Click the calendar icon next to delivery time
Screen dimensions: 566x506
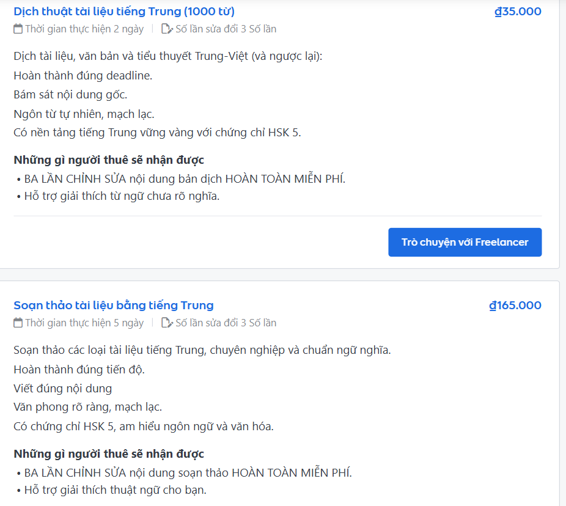click(x=17, y=28)
